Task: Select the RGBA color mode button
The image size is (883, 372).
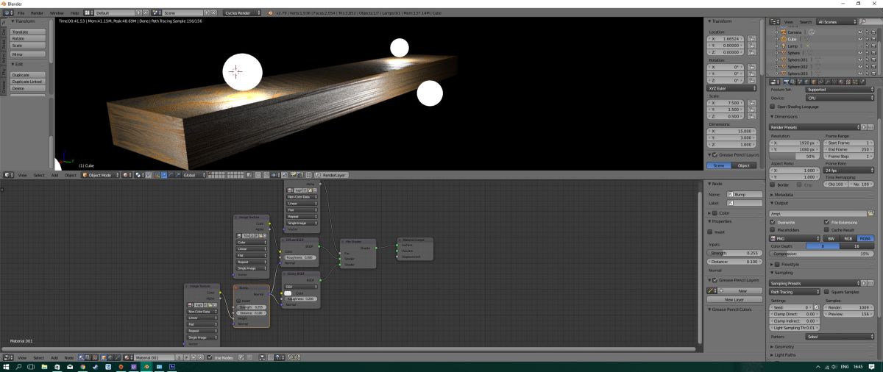Action: [x=865, y=238]
